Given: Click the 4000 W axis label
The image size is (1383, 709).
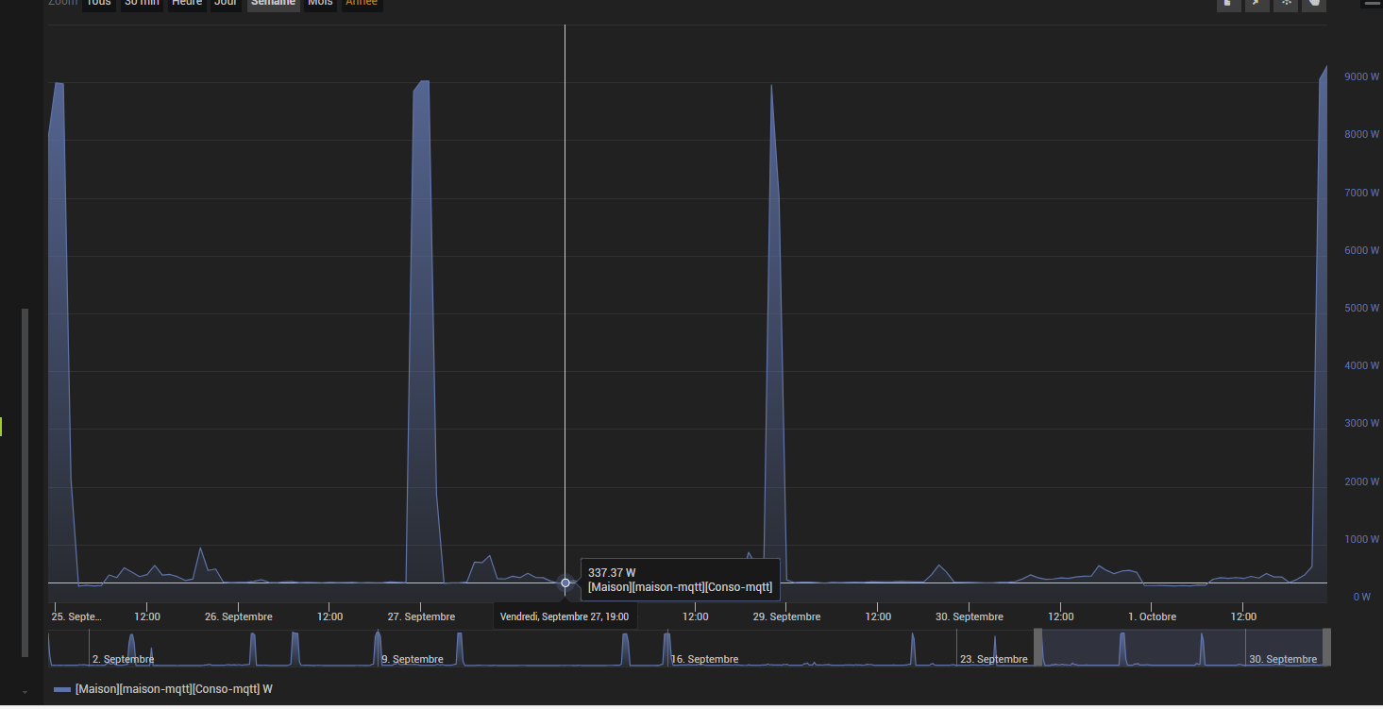Looking at the screenshot, I should (x=1362, y=366).
